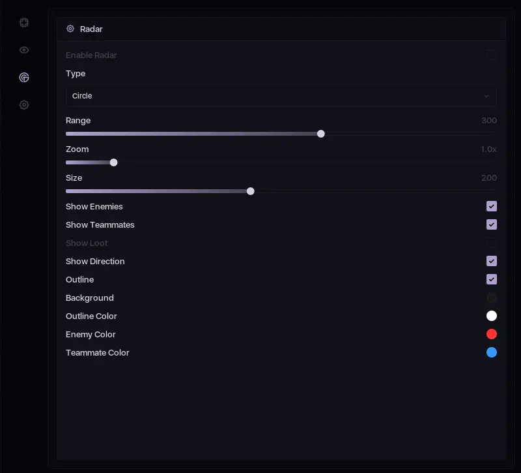Enable the Radar with its checkbox
Image resolution: width=521 pixels, height=473 pixels.
pyautogui.click(x=492, y=55)
